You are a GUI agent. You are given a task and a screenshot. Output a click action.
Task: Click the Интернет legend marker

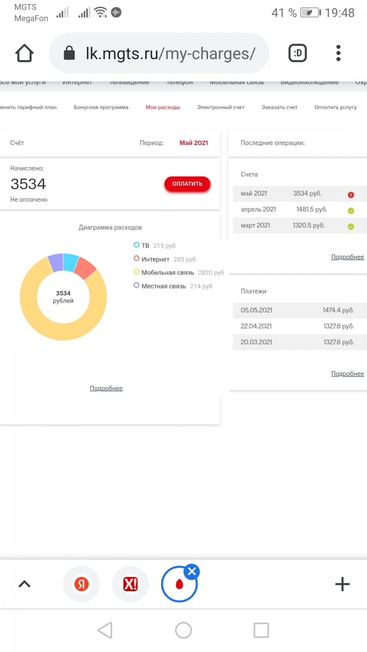coord(137,258)
